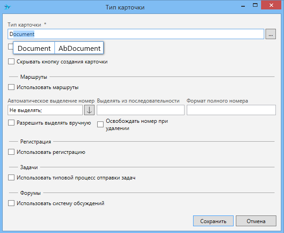
Task: Choose 'AbDocument' from the suggestion list
Action: click(79, 48)
